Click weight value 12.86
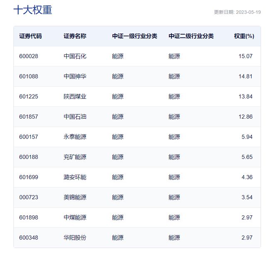The height and width of the screenshot is (256, 274). (245, 117)
